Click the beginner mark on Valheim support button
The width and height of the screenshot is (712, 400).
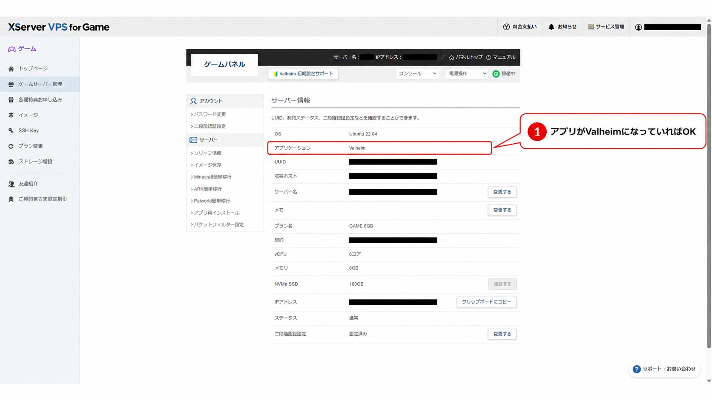click(x=276, y=74)
